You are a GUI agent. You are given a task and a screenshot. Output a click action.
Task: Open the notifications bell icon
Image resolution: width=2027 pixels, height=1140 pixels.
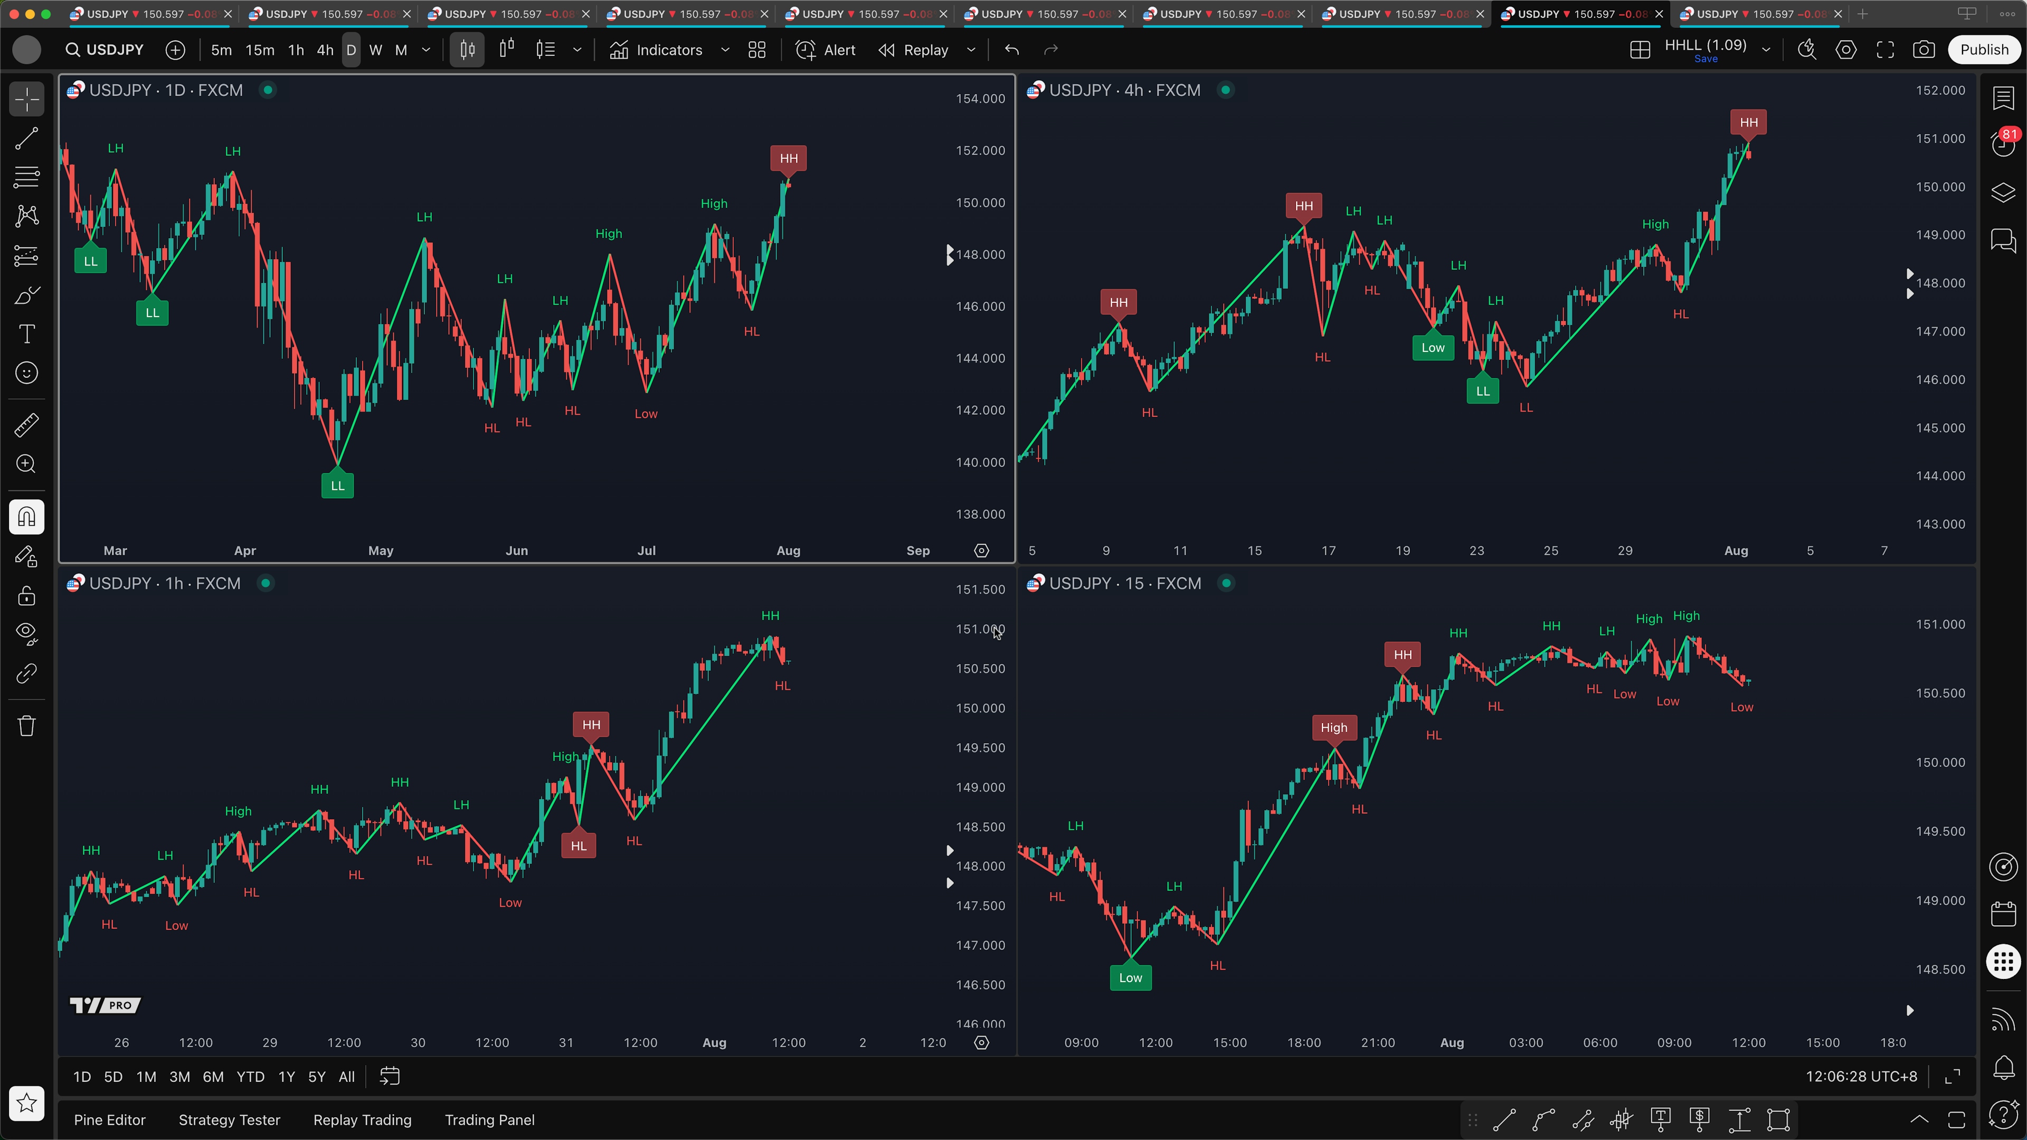pyautogui.click(x=2003, y=1068)
